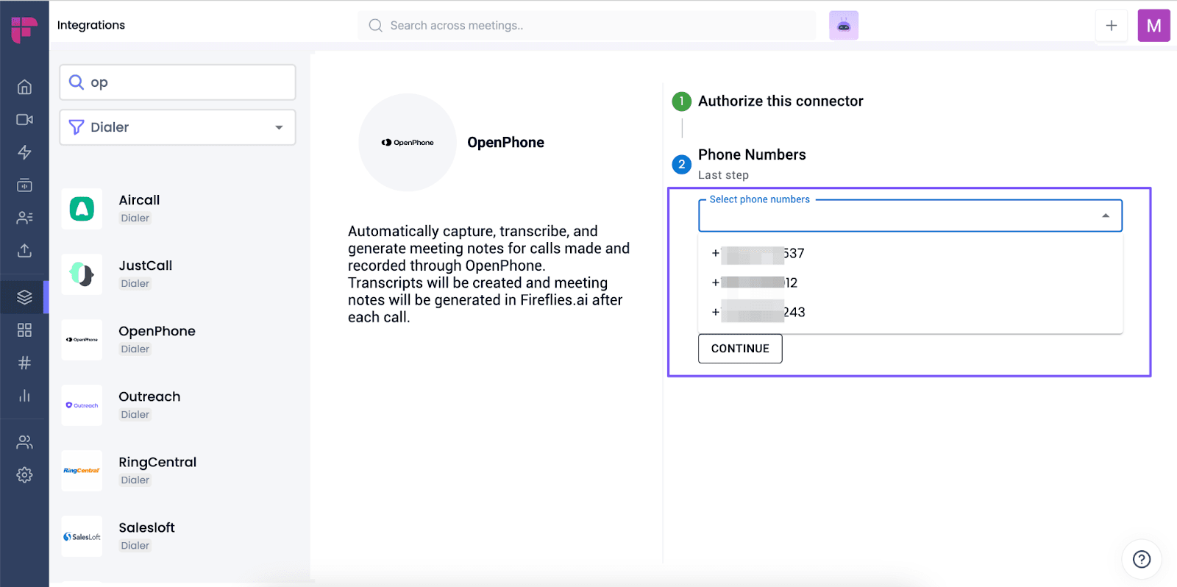The height and width of the screenshot is (587, 1177).
Task: Select the phone number ending in 12
Action: point(910,282)
